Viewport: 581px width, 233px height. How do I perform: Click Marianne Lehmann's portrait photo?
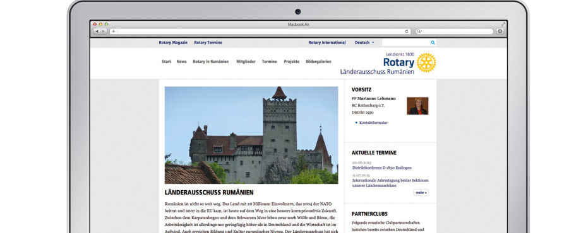[x=417, y=106]
